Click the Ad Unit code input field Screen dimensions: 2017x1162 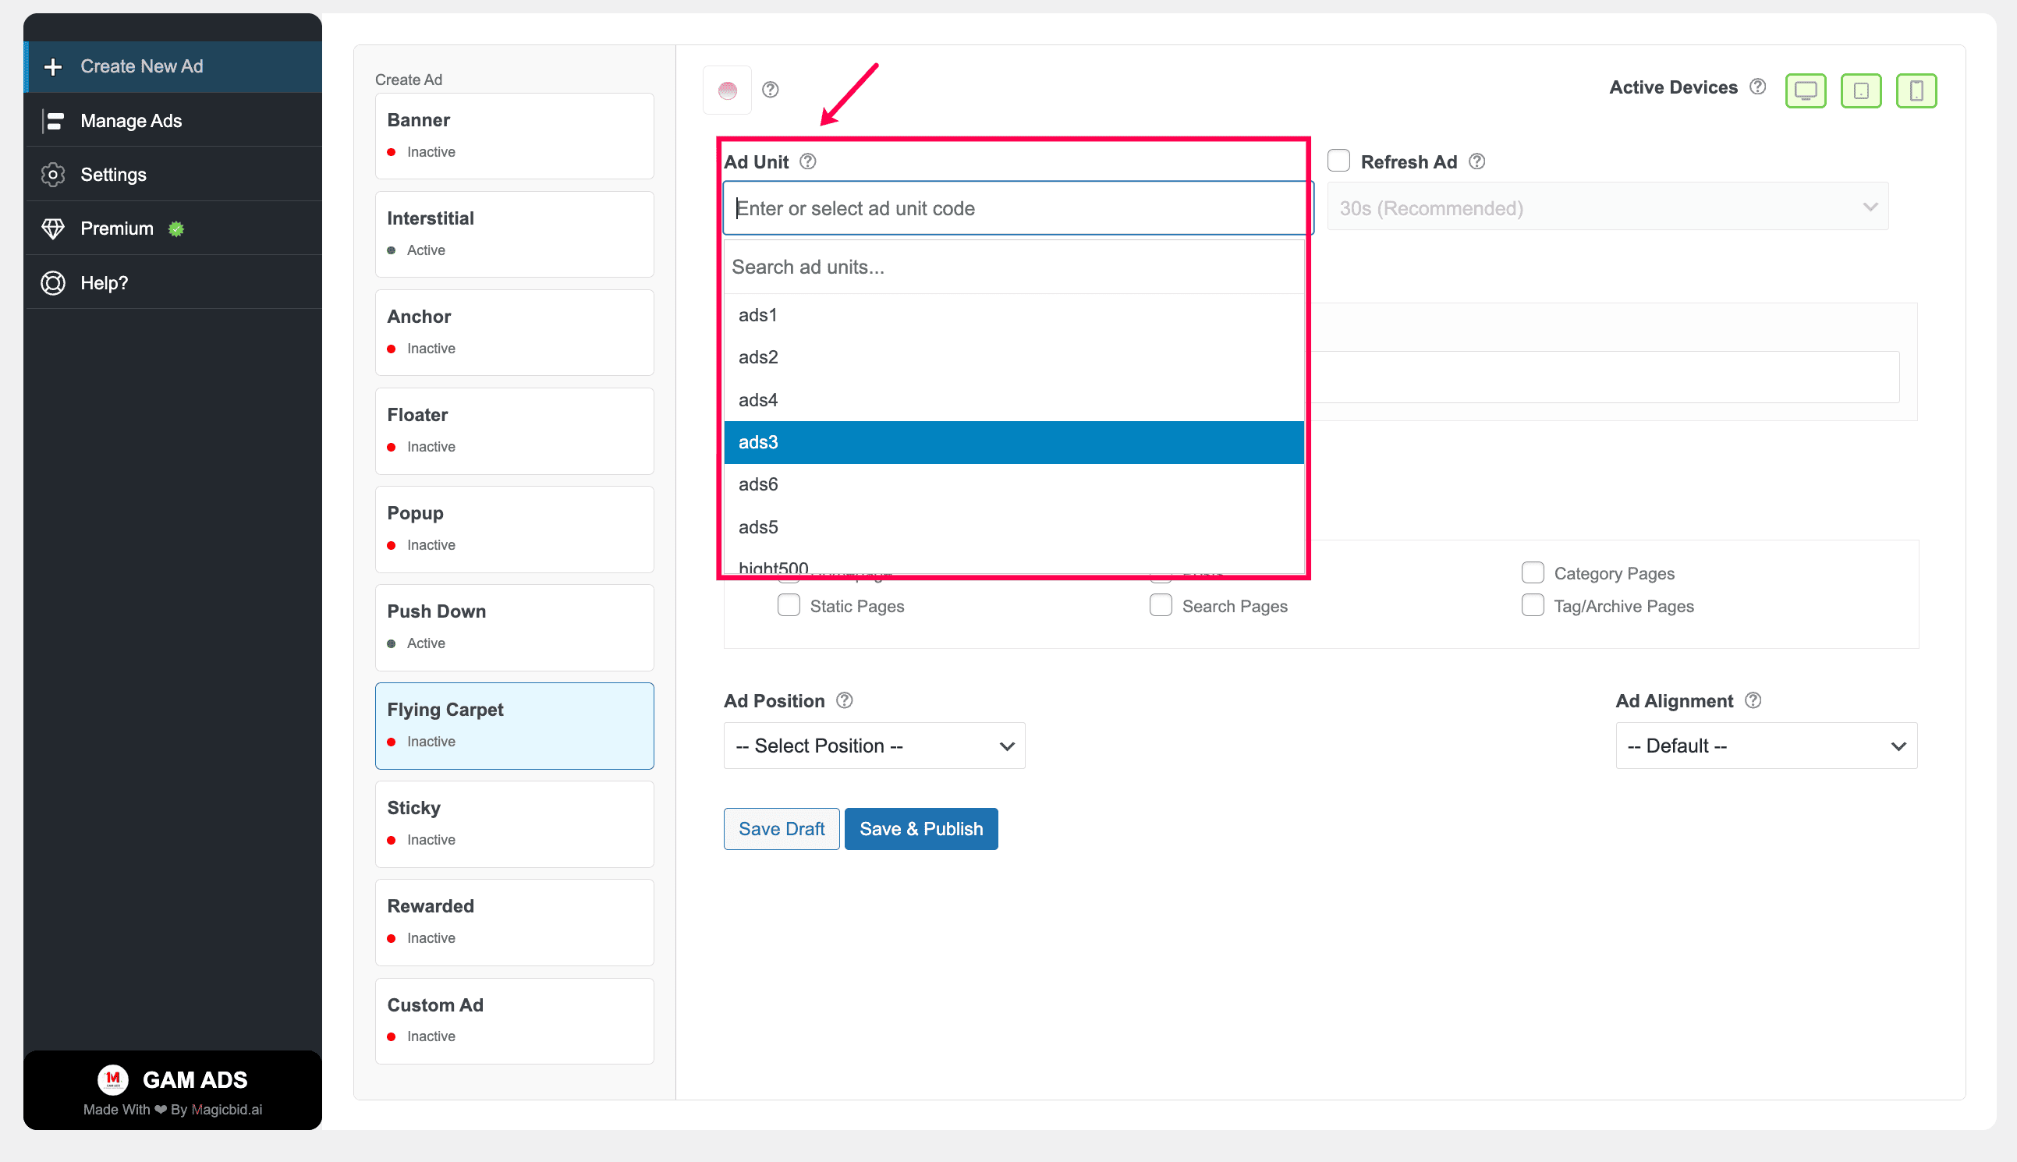1017,207
